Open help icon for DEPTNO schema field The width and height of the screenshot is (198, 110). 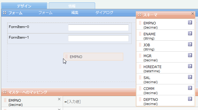pos(190,99)
